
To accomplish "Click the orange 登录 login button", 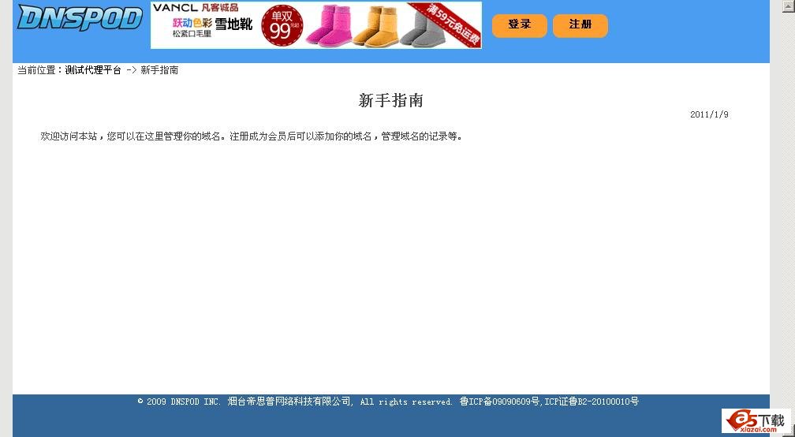I will pos(519,25).
